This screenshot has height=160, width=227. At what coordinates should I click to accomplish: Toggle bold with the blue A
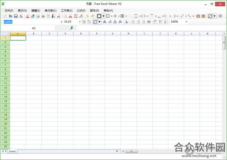104,22
